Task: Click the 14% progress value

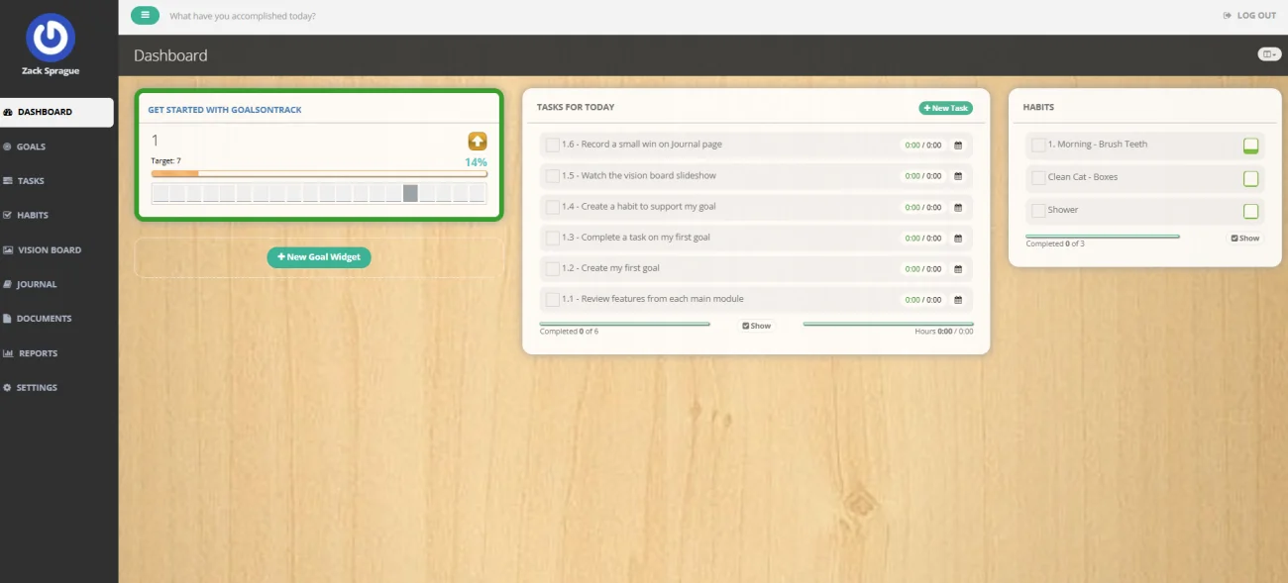Action: 476,162
